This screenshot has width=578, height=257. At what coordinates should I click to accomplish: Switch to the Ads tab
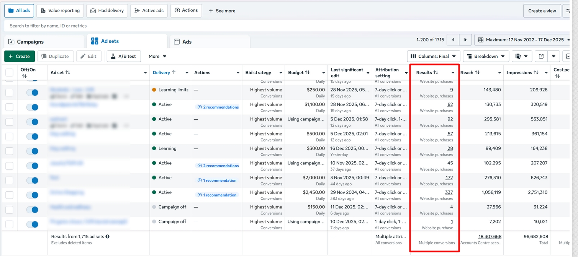[187, 42]
